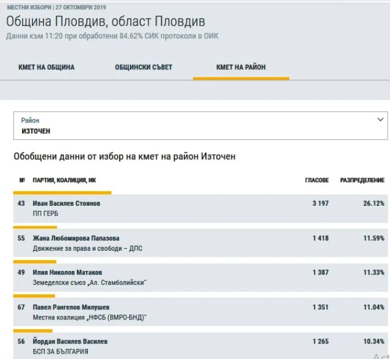390x359 pixels.
Task: Click the ПП ГЕРБ vote share bar
Action: [x=62, y=193]
